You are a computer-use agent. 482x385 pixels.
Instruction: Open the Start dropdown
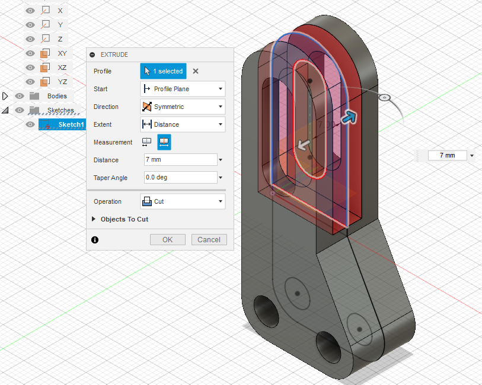[183, 89]
